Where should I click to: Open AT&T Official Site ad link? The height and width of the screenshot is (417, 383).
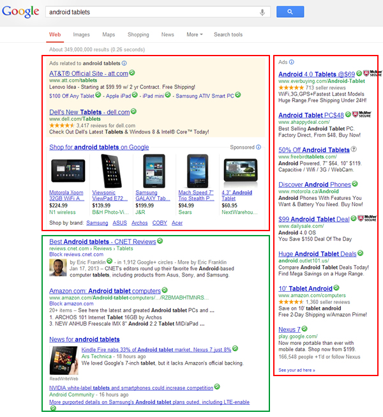(x=89, y=73)
